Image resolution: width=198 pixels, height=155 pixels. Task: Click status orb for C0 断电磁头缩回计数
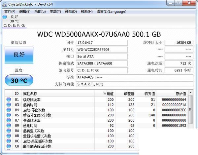[x=9, y=146]
